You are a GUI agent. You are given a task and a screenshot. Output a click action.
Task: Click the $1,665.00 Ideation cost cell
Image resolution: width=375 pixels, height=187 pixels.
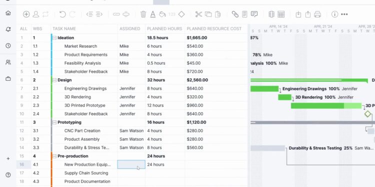(x=197, y=38)
